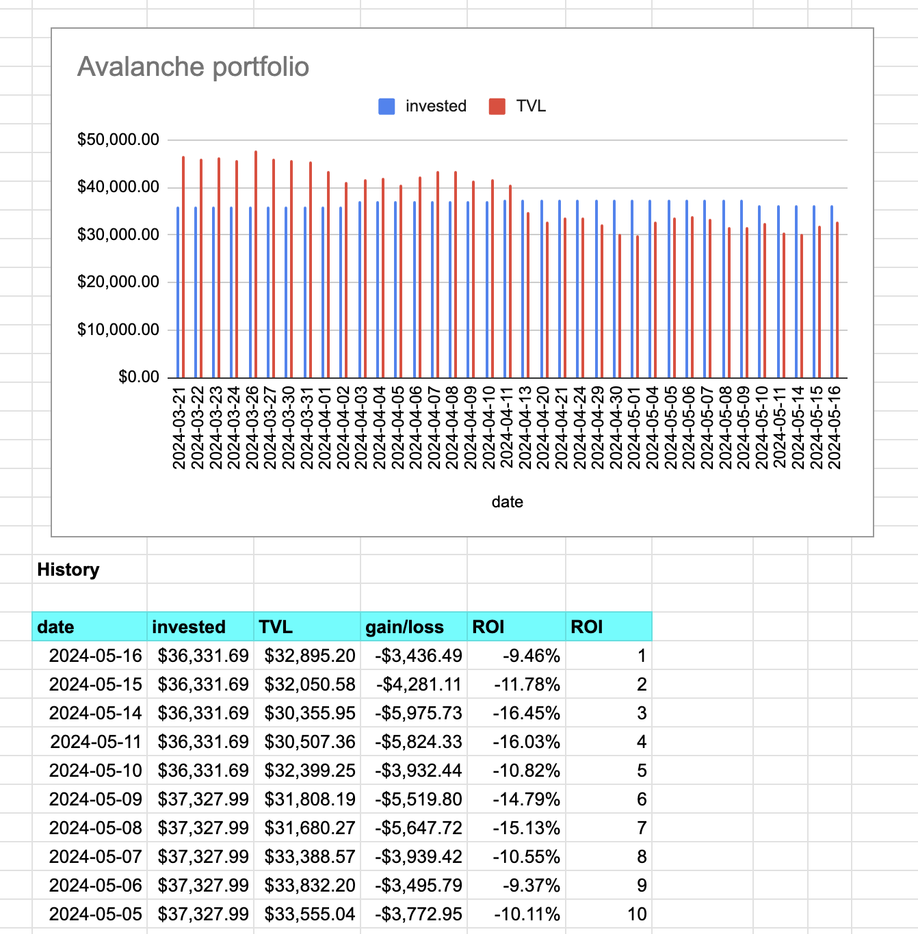This screenshot has width=918, height=934.
Task: Select the ROI cell -14.79%
Action: click(x=516, y=799)
